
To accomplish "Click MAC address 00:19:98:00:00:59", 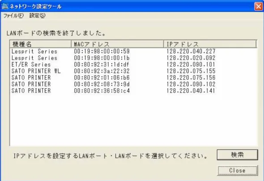I will (x=102, y=51).
